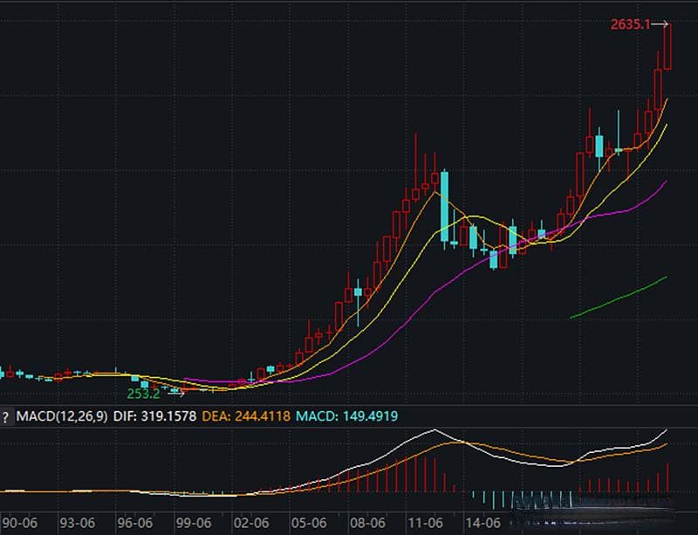Select the MACD: 149.4919 value
The image size is (698, 535).
346,416
